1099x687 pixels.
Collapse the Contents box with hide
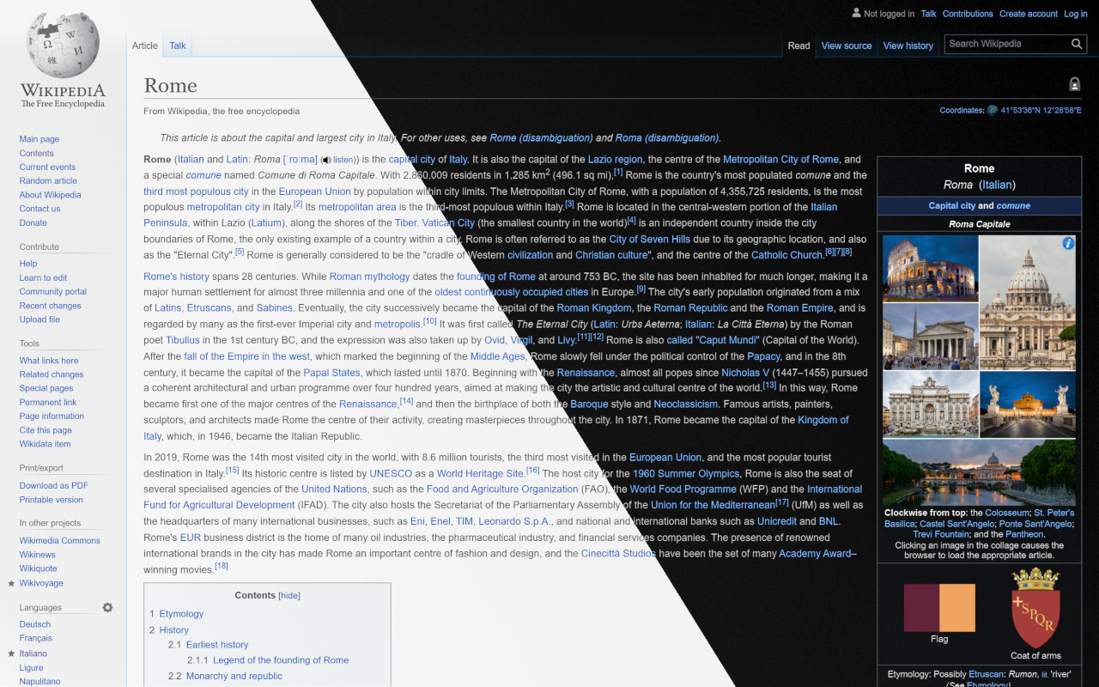pos(289,595)
